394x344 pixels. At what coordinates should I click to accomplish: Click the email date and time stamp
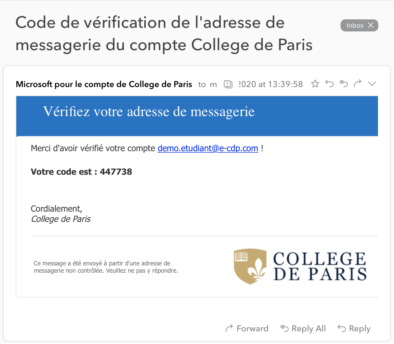pyautogui.click(x=270, y=84)
